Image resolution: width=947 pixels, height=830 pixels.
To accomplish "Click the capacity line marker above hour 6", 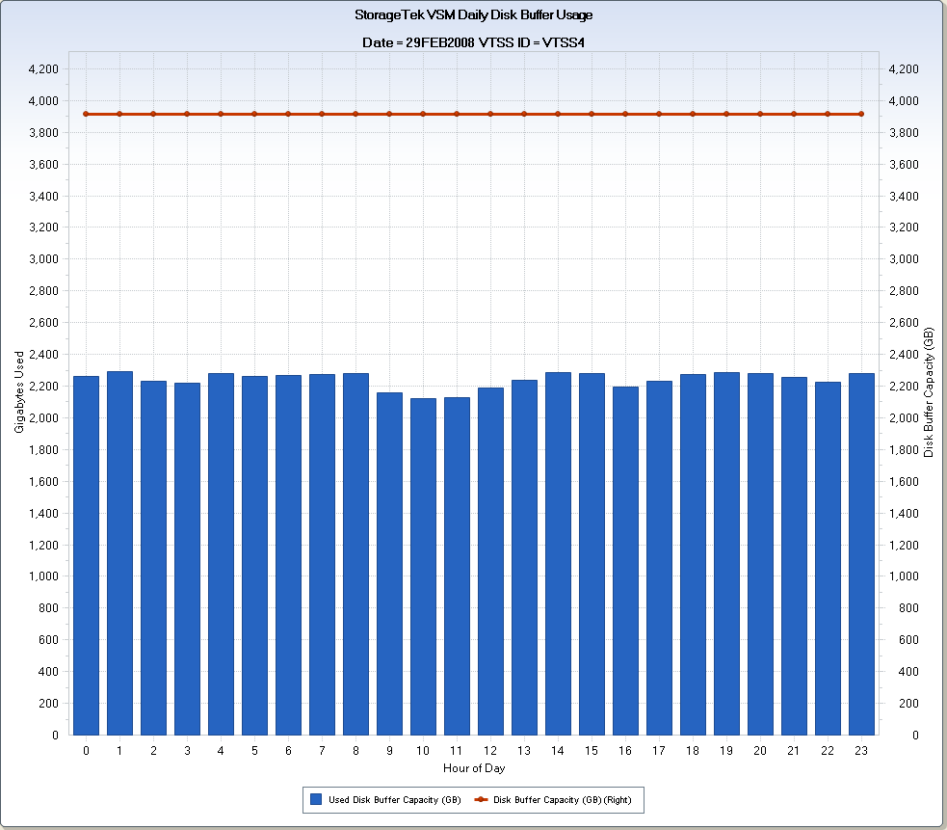I will 288,114.
